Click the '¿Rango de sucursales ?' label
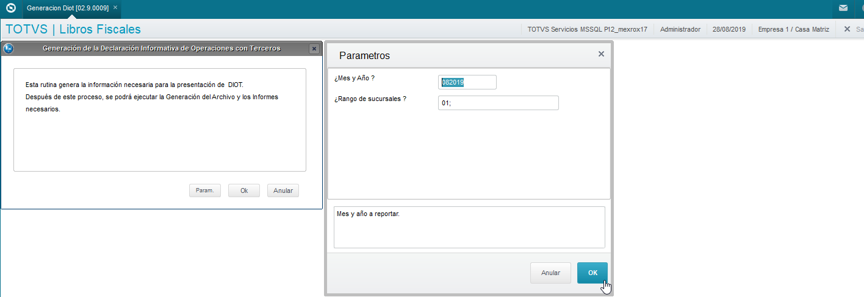The height and width of the screenshot is (297, 864). pos(370,99)
